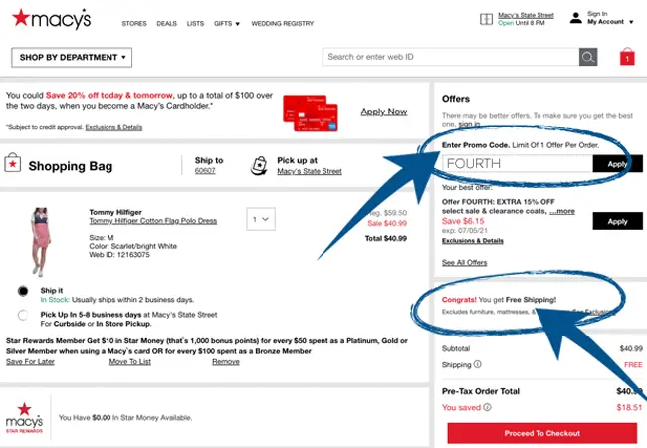Expand Shop By Department dropdown

click(72, 57)
